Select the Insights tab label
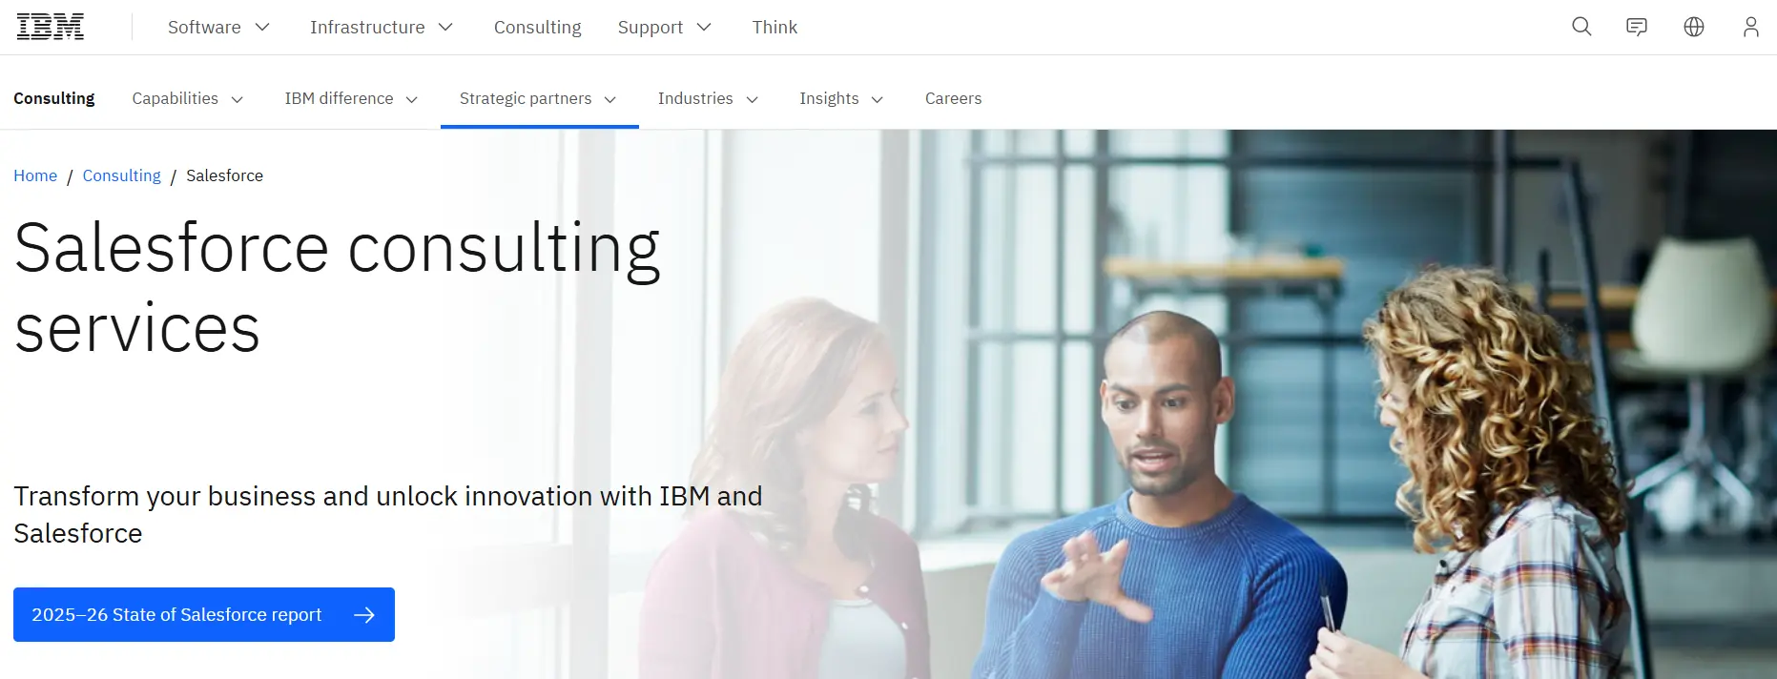 click(829, 98)
